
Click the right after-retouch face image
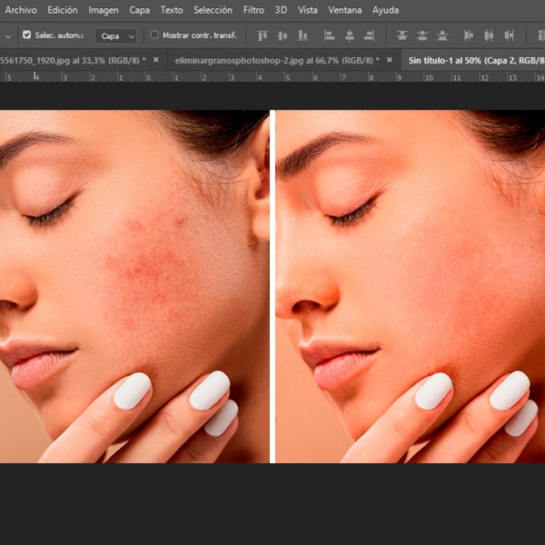tap(411, 286)
